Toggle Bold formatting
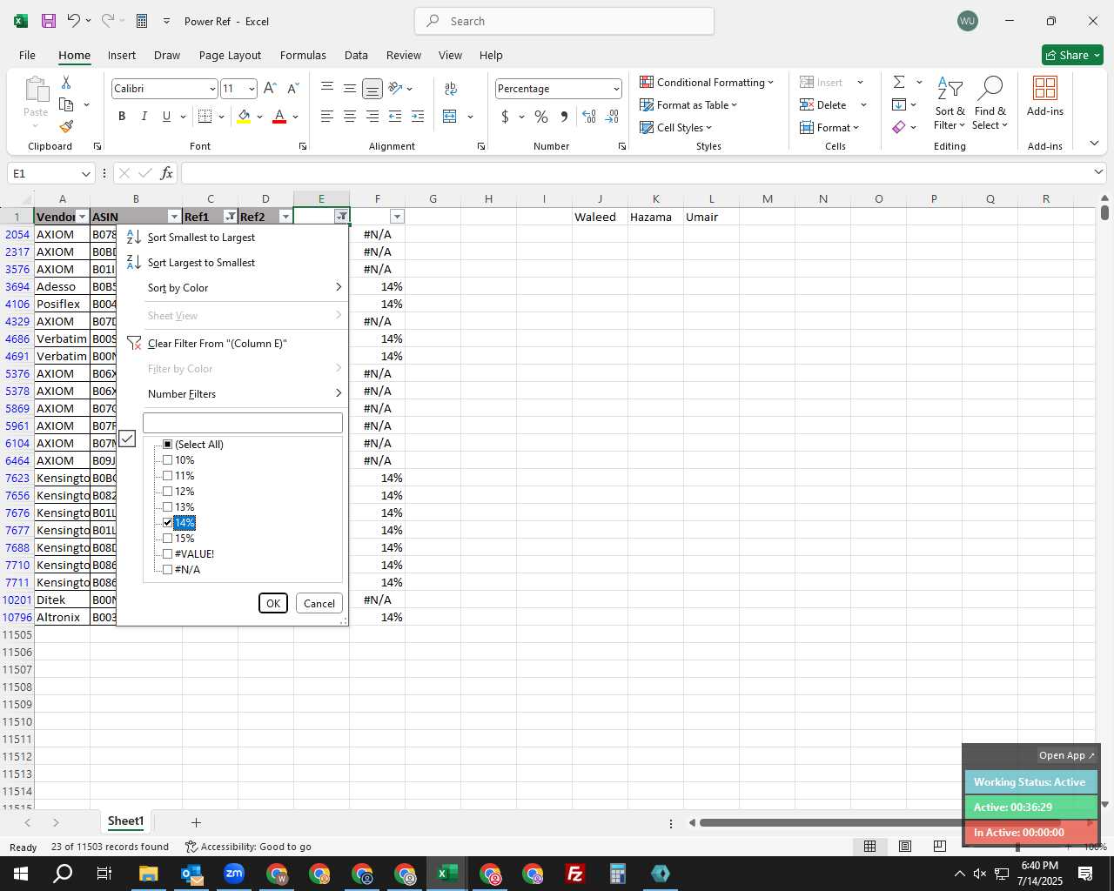 pos(122,116)
